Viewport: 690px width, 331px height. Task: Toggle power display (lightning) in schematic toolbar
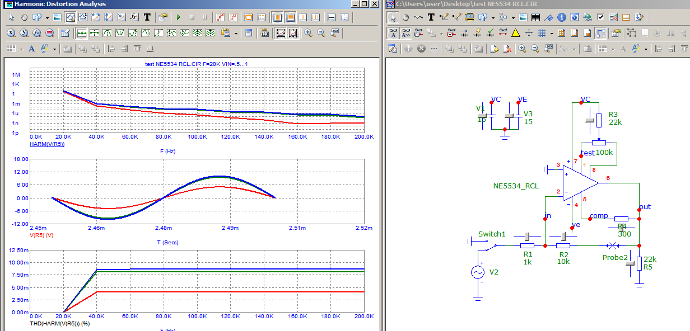tap(478, 33)
